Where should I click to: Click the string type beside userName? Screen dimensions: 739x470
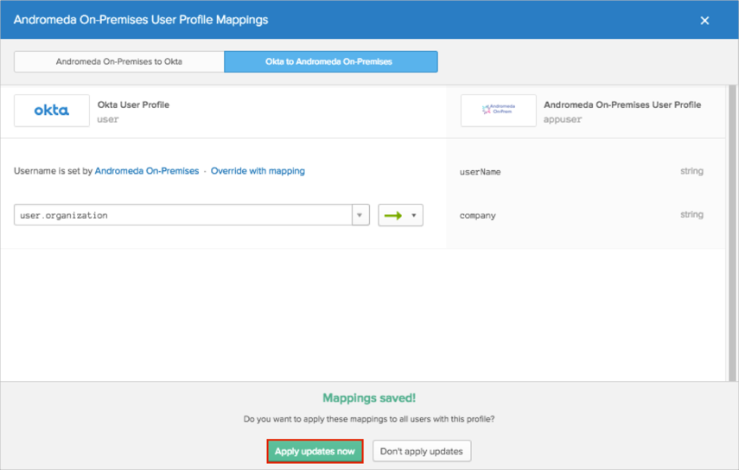coord(691,171)
